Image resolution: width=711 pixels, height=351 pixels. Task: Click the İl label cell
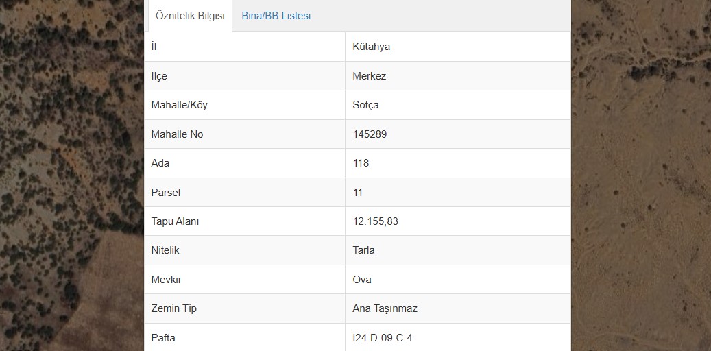point(244,47)
